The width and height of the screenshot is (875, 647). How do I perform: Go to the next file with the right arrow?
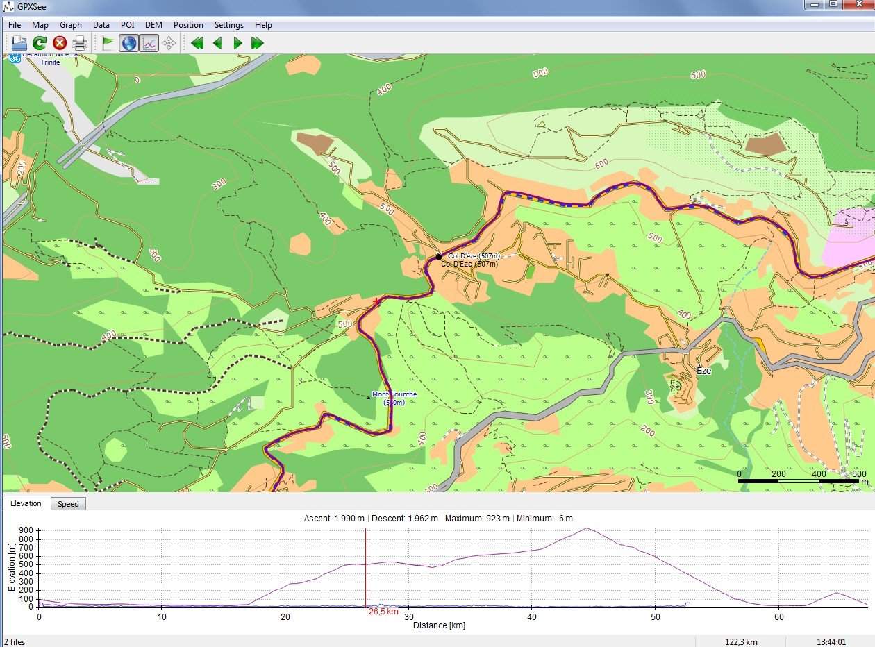[x=237, y=43]
